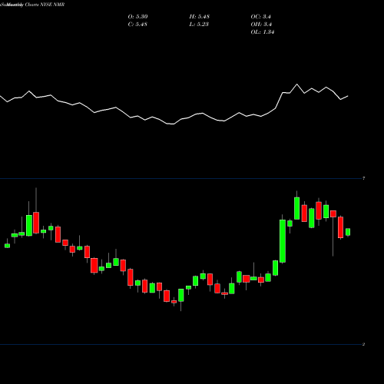Select the low value 'L: 5.23'
The height and width of the screenshot is (384, 384).
click(199, 25)
